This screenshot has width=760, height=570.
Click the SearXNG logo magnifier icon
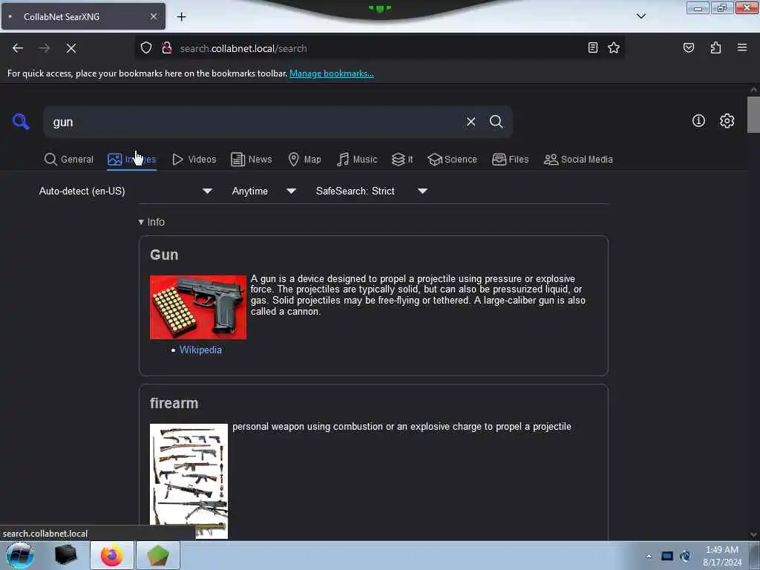click(21, 121)
